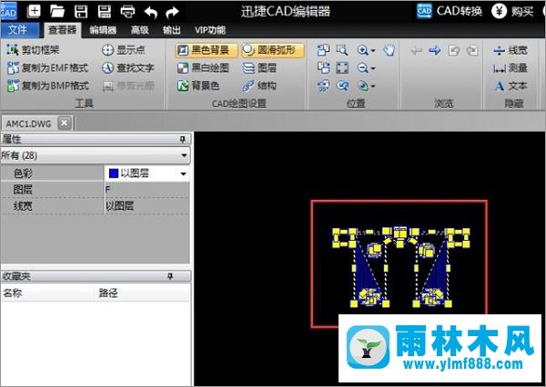Viewport: 546px width, 387px height.
Task: Toggle 圆滑弧形 smooth arcs
Action: [273, 50]
